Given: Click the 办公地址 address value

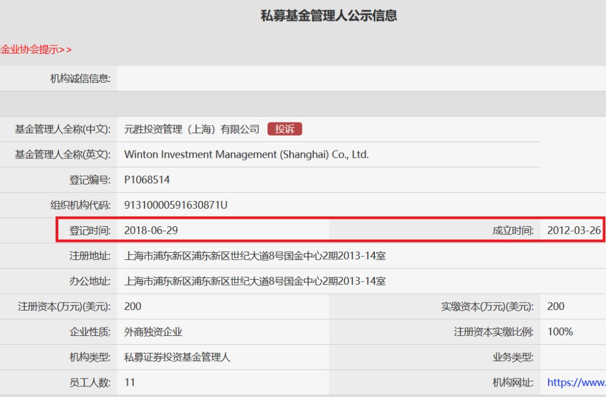Looking at the screenshot, I should coord(255,281).
